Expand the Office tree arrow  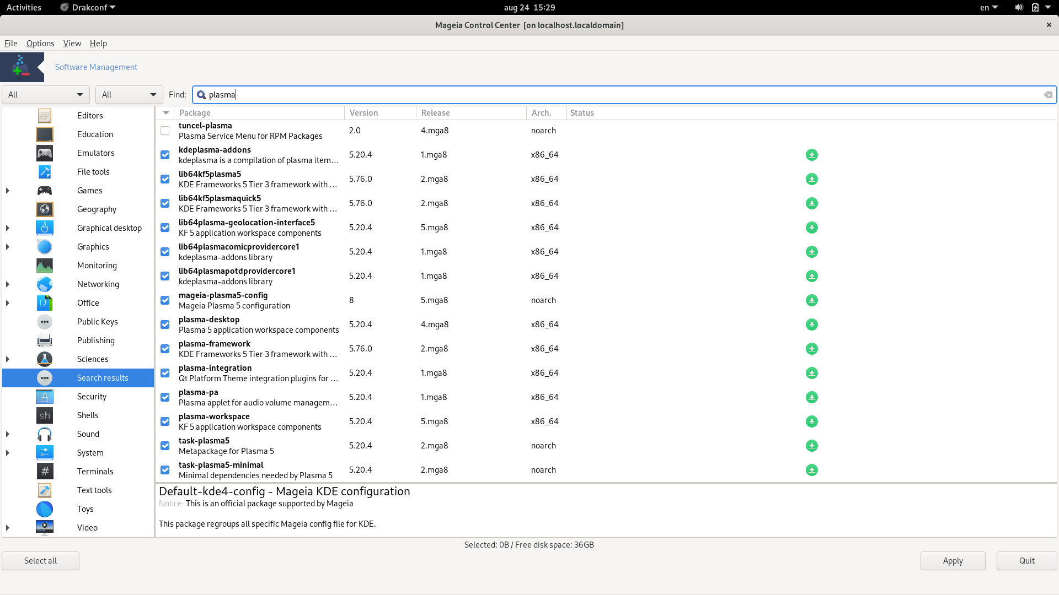(8, 303)
